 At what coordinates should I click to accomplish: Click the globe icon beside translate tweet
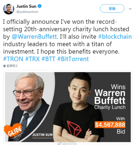(x=5, y=66)
